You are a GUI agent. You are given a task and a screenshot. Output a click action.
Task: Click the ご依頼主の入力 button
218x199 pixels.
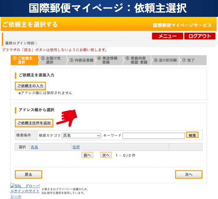click(x=30, y=86)
